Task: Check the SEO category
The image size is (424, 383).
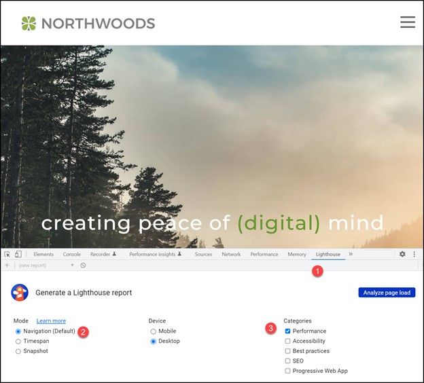Action: pos(287,361)
